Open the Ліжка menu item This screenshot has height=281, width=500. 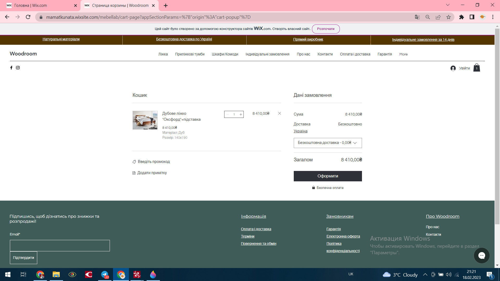pyautogui.click(x=163, y=54)
